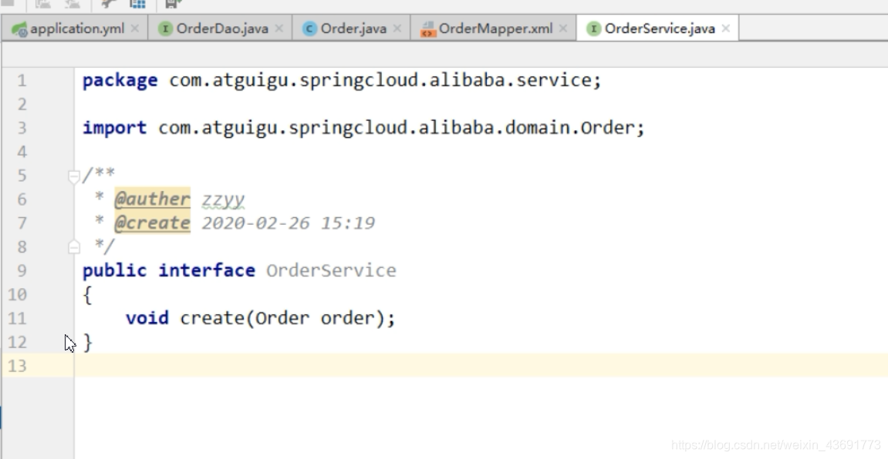The image size is (888, 459).
Task: Click the Order parameter type on line 11
Action: click(282, 318)
